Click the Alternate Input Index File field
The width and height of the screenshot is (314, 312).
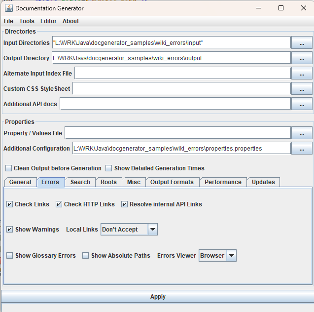click(182, 73)
